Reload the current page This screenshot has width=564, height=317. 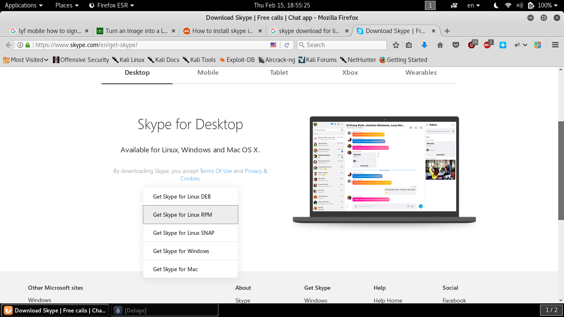[x=287, y=45]
